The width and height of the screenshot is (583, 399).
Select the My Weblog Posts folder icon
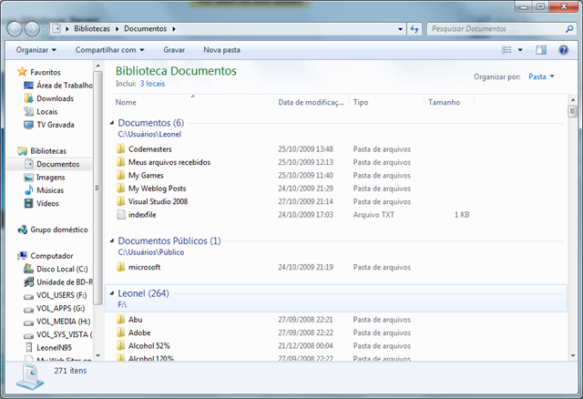point(121,189)
